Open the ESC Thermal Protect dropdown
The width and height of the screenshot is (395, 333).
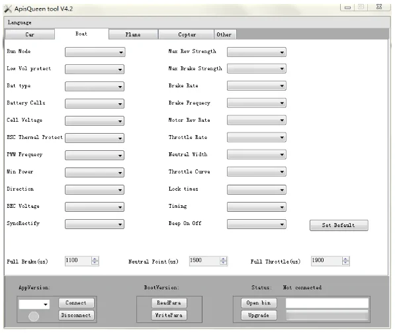[95, 138]
